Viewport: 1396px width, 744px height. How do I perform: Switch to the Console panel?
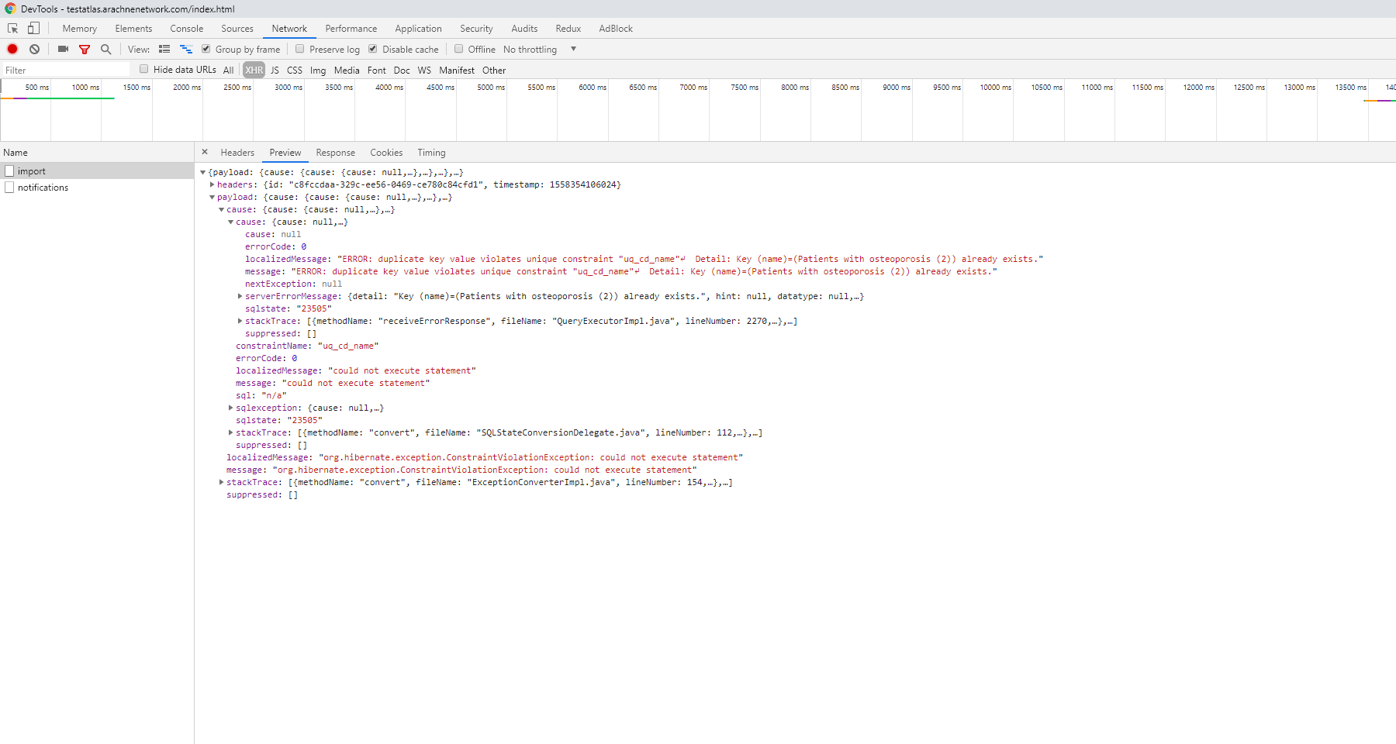[186, 28]
